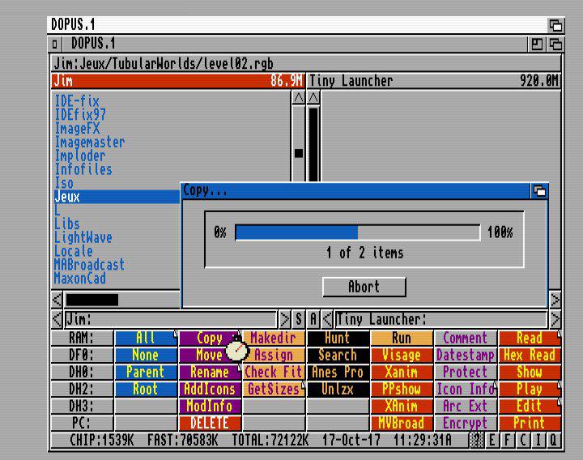Click the dithered pattern icon left of E
This screenshot has width=583, height=460.
(477, 441)
